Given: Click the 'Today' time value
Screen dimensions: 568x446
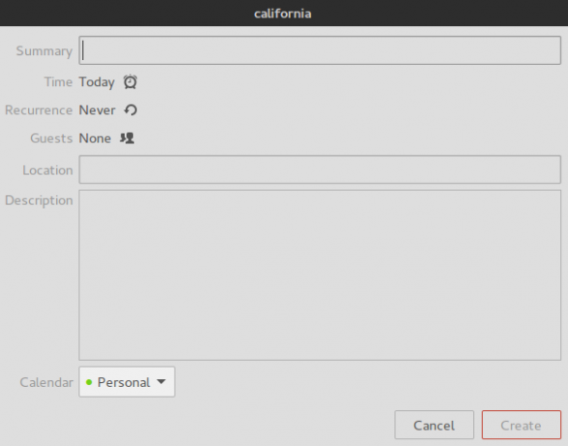Looking at the screenshot, I should tap(97, 82).
